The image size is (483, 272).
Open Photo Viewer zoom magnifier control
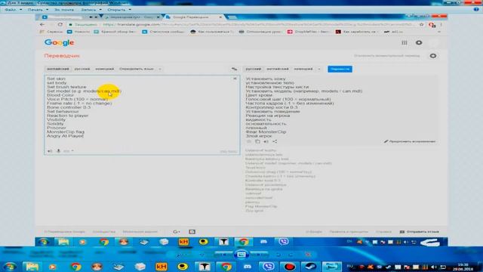click(179, 255)
